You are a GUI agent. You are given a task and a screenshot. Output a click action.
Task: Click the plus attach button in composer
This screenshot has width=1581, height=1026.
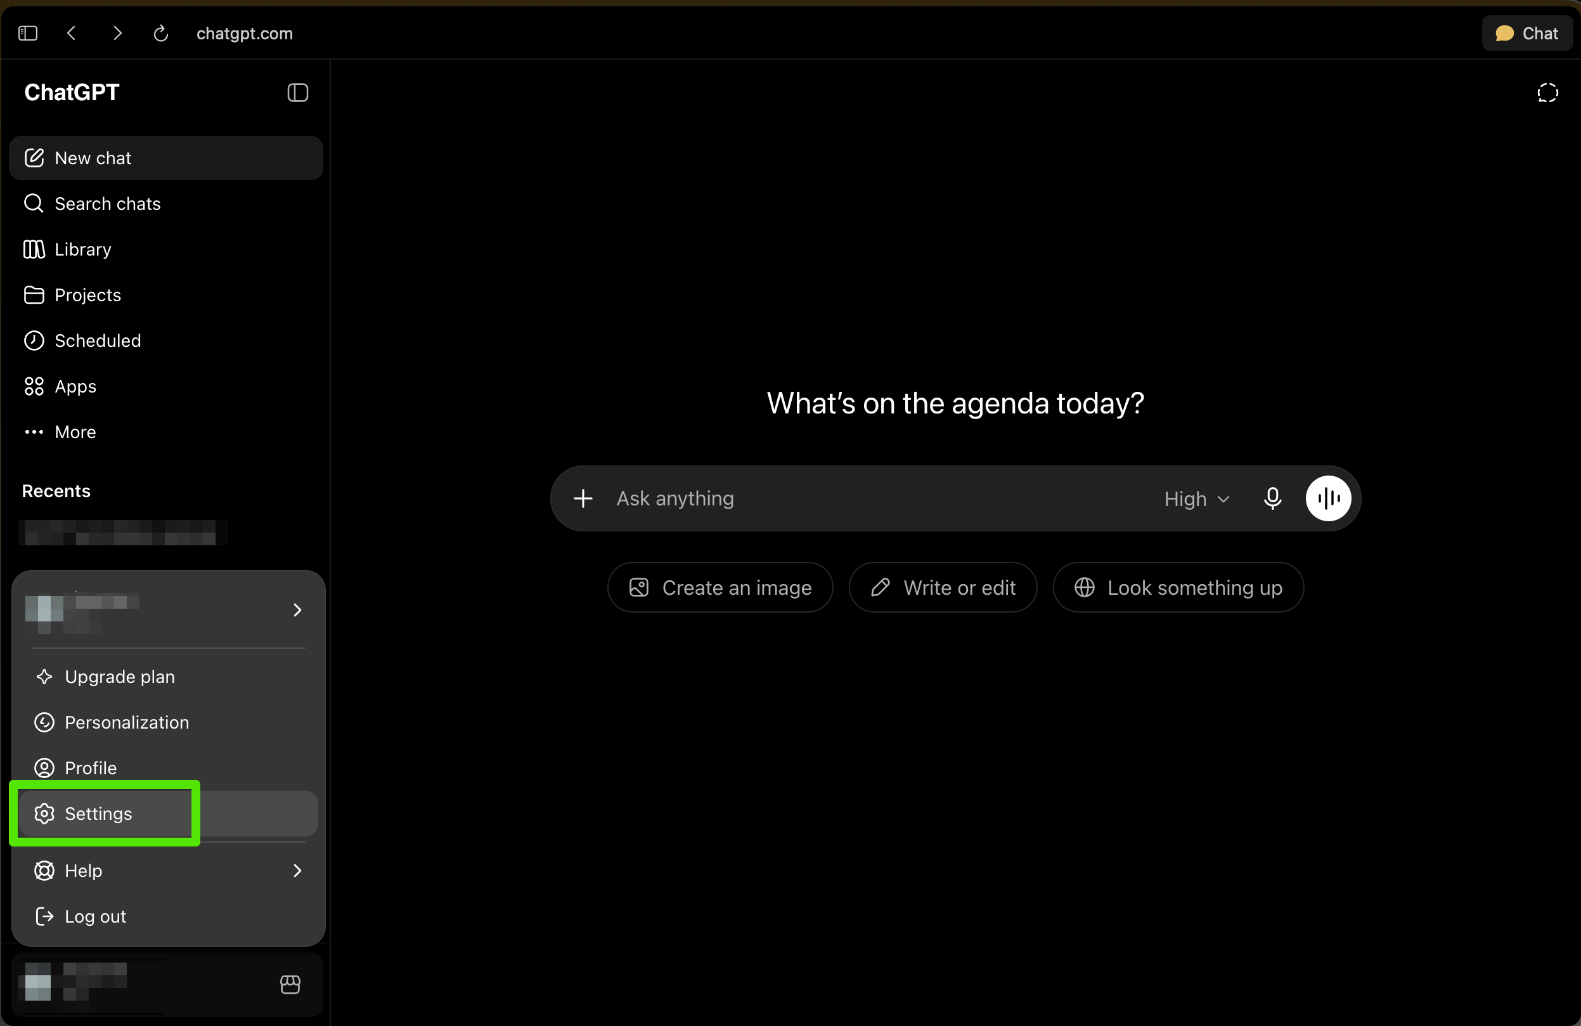click(583, 498)
